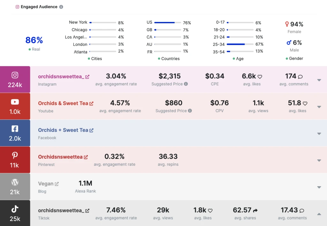Click the 25-34 age distribution bar

pos(240,44)
